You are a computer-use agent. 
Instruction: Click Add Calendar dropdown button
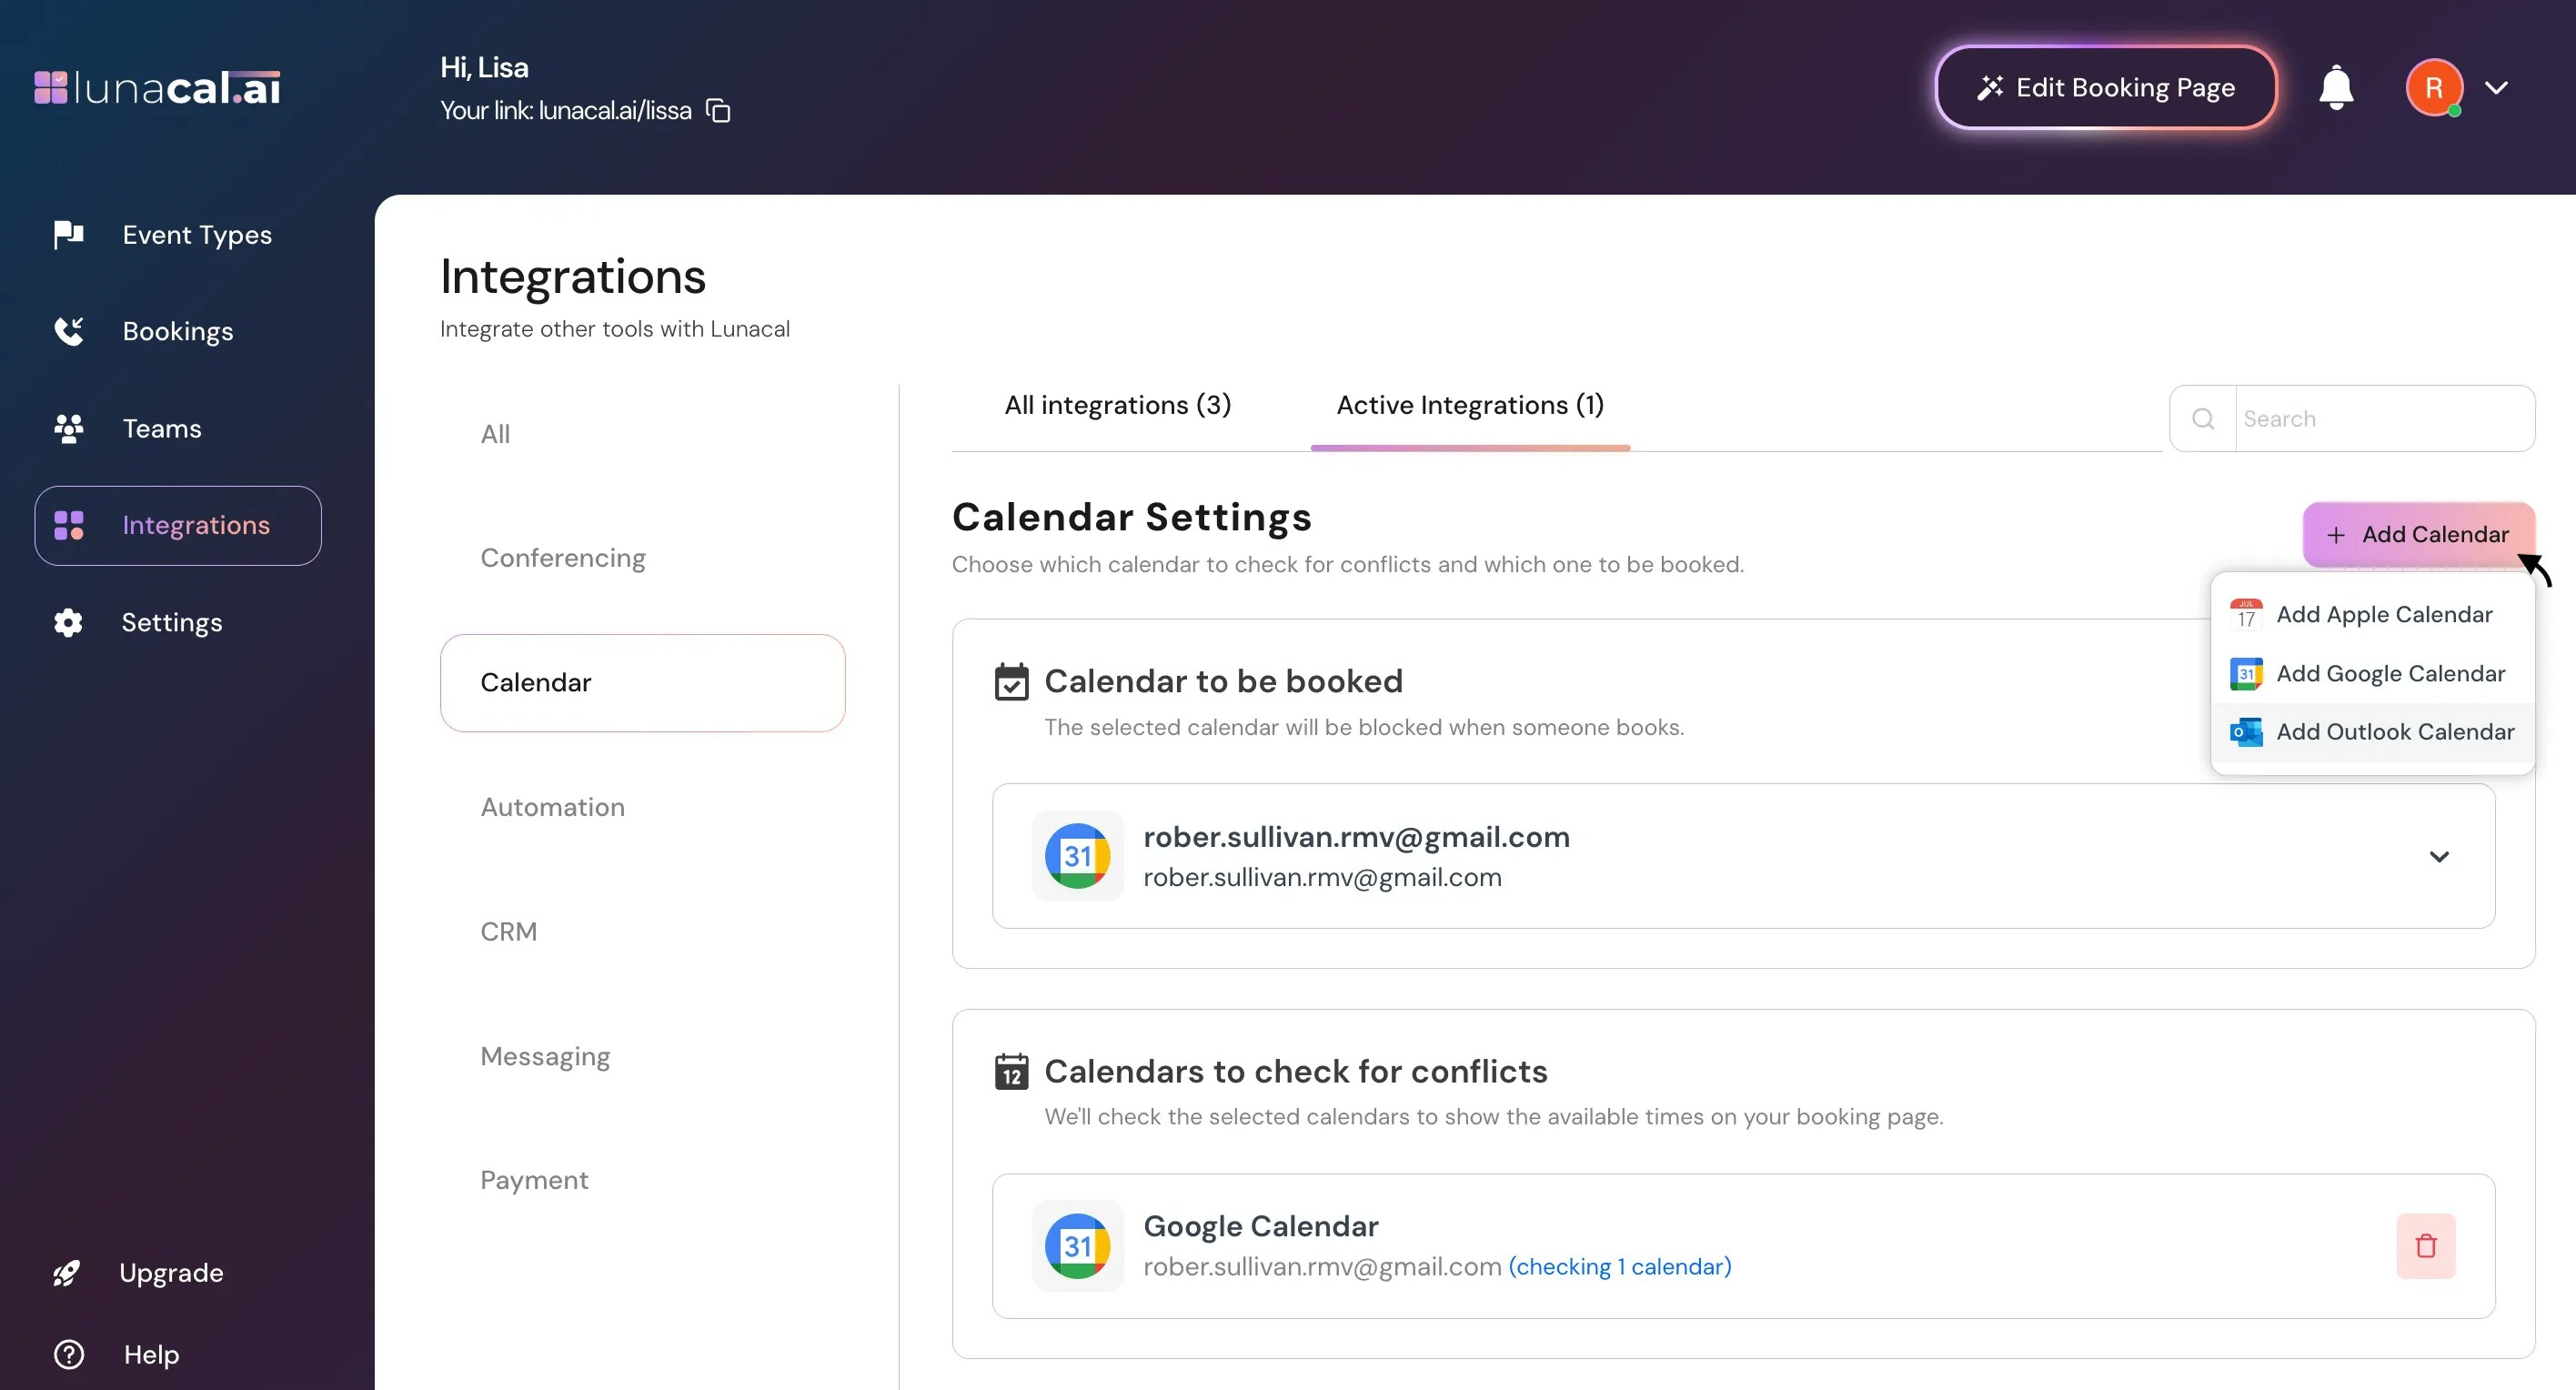2417,534
